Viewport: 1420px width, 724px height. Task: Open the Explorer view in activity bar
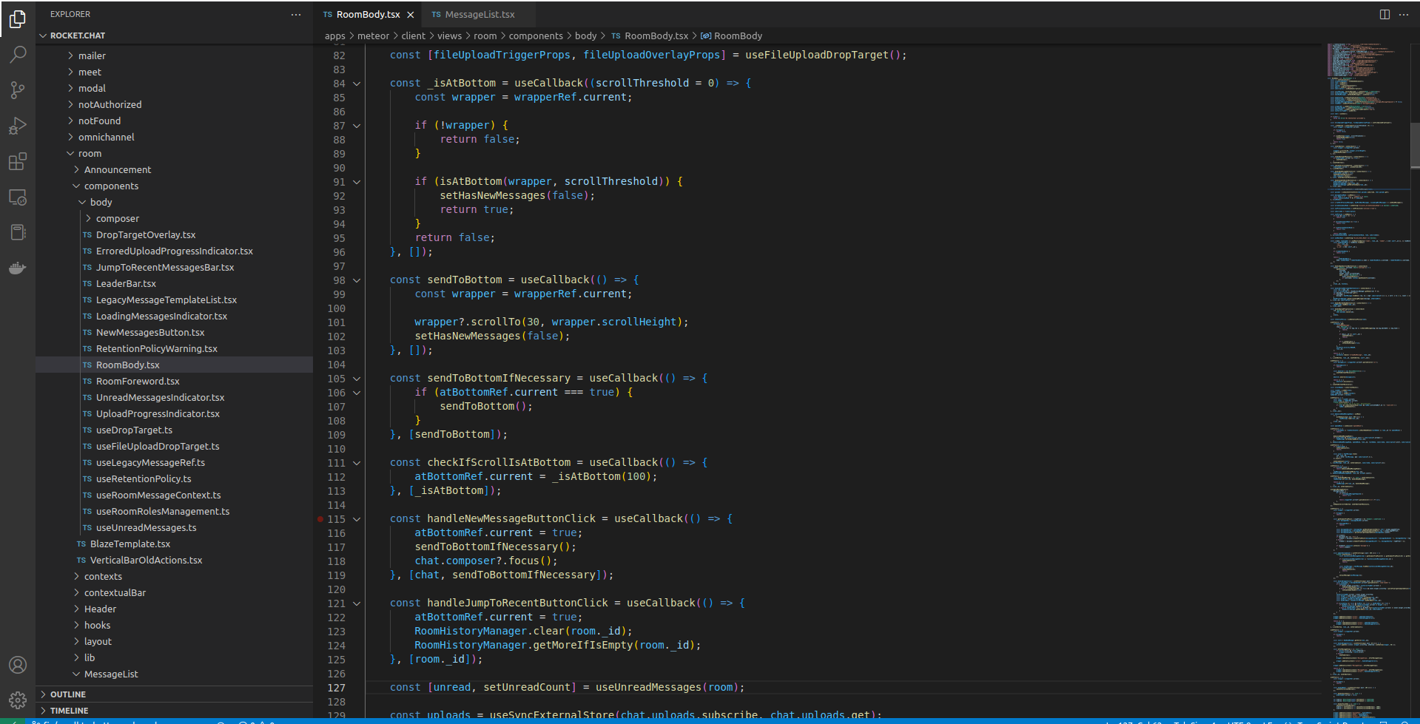pyautogui.click(x=18, y=19)
